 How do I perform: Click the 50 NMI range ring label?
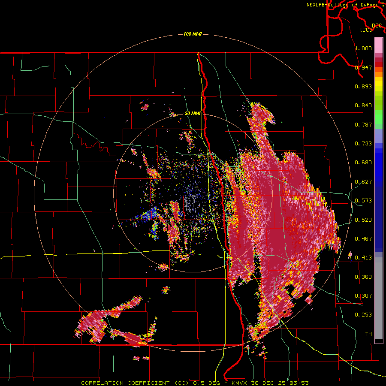pyautogui.click(x=193, y=113)
